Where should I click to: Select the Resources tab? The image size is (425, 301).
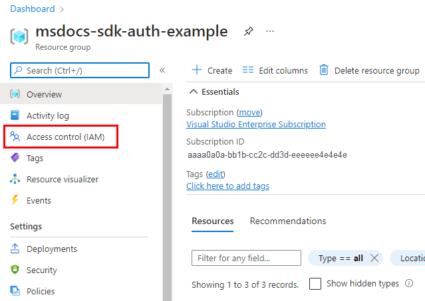213,221
